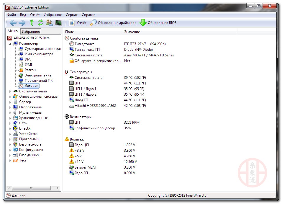Open the system stability monitor icon
This screenshot has height=204, width=282.
[58, 23]
